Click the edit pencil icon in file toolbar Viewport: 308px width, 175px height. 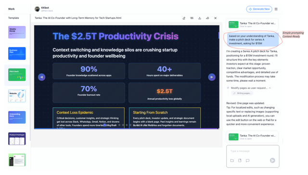[x=184, y=18]
